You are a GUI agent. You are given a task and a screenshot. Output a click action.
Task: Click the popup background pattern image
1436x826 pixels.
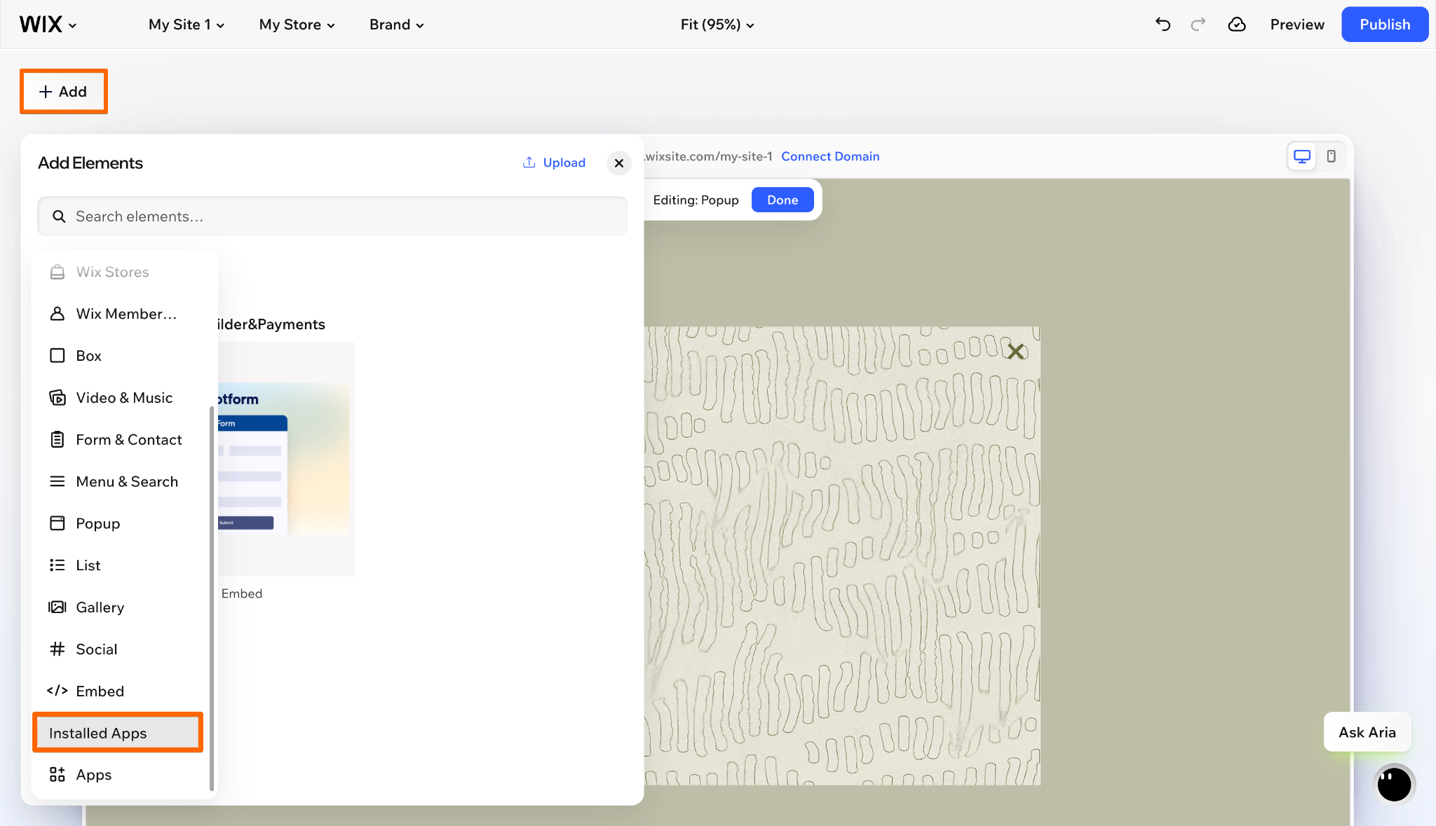click(842, 556)
